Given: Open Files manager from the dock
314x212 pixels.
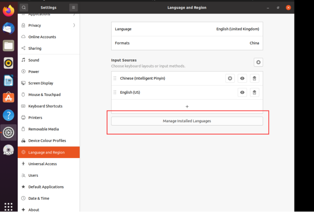Looking at the screenshot, I should 9,46.
